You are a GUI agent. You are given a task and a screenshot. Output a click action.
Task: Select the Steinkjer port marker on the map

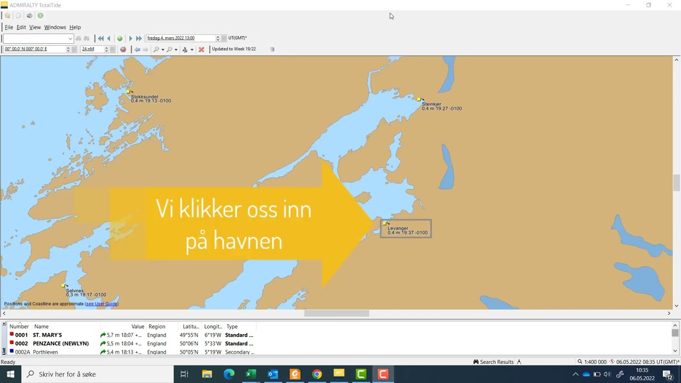pos(419,99)
